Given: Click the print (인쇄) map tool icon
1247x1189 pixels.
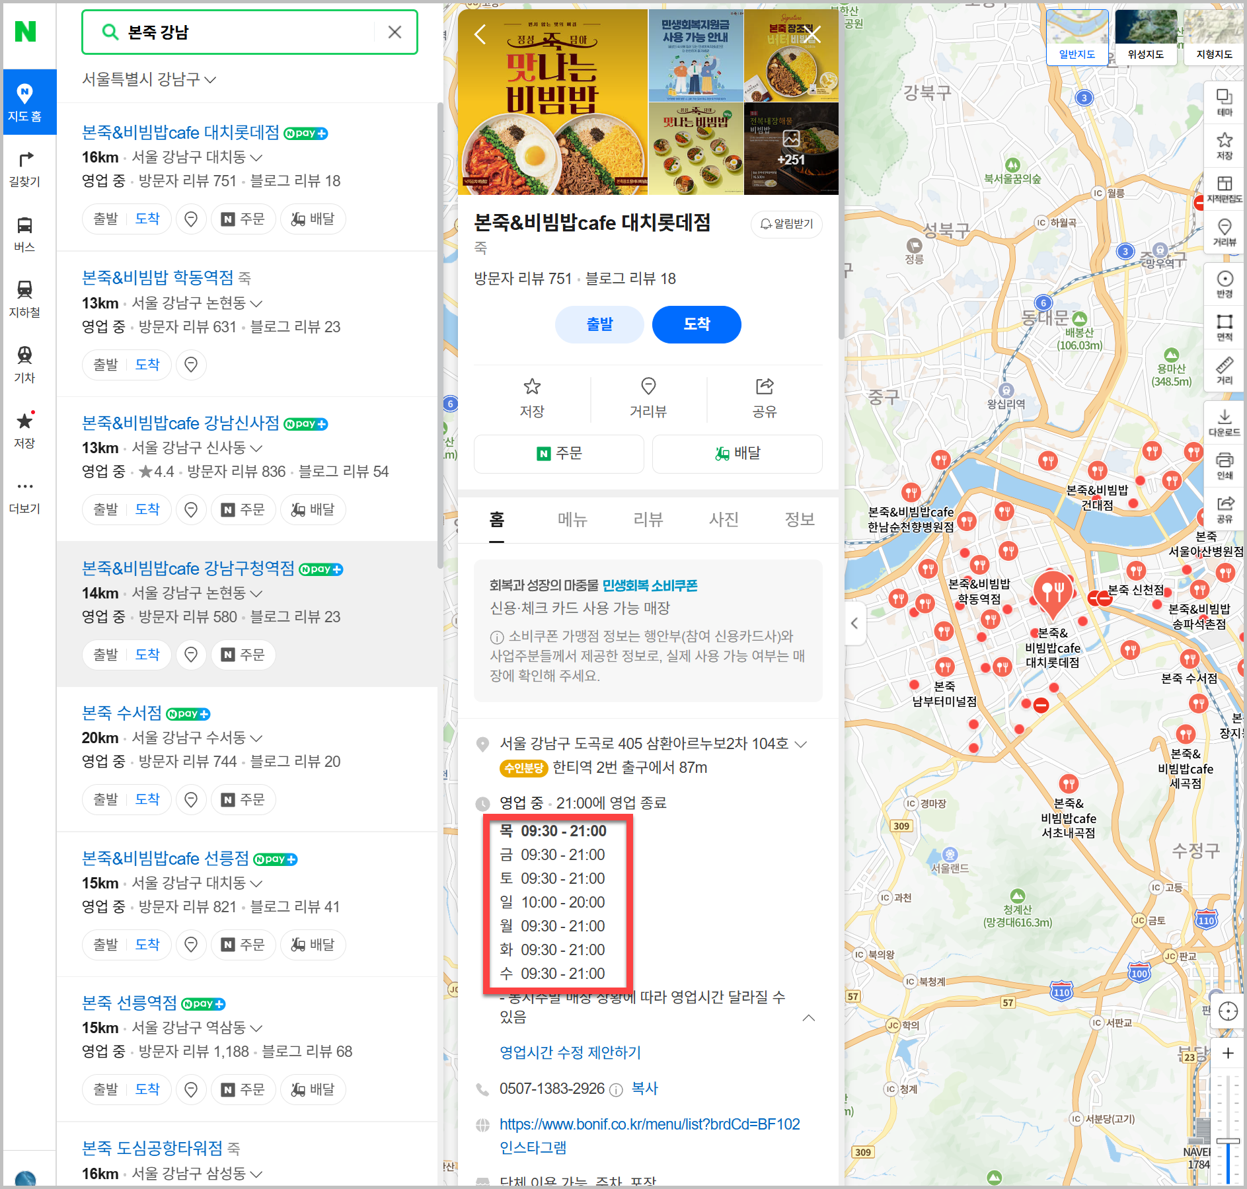Looking at the screenshot, I should (1224, 464).
